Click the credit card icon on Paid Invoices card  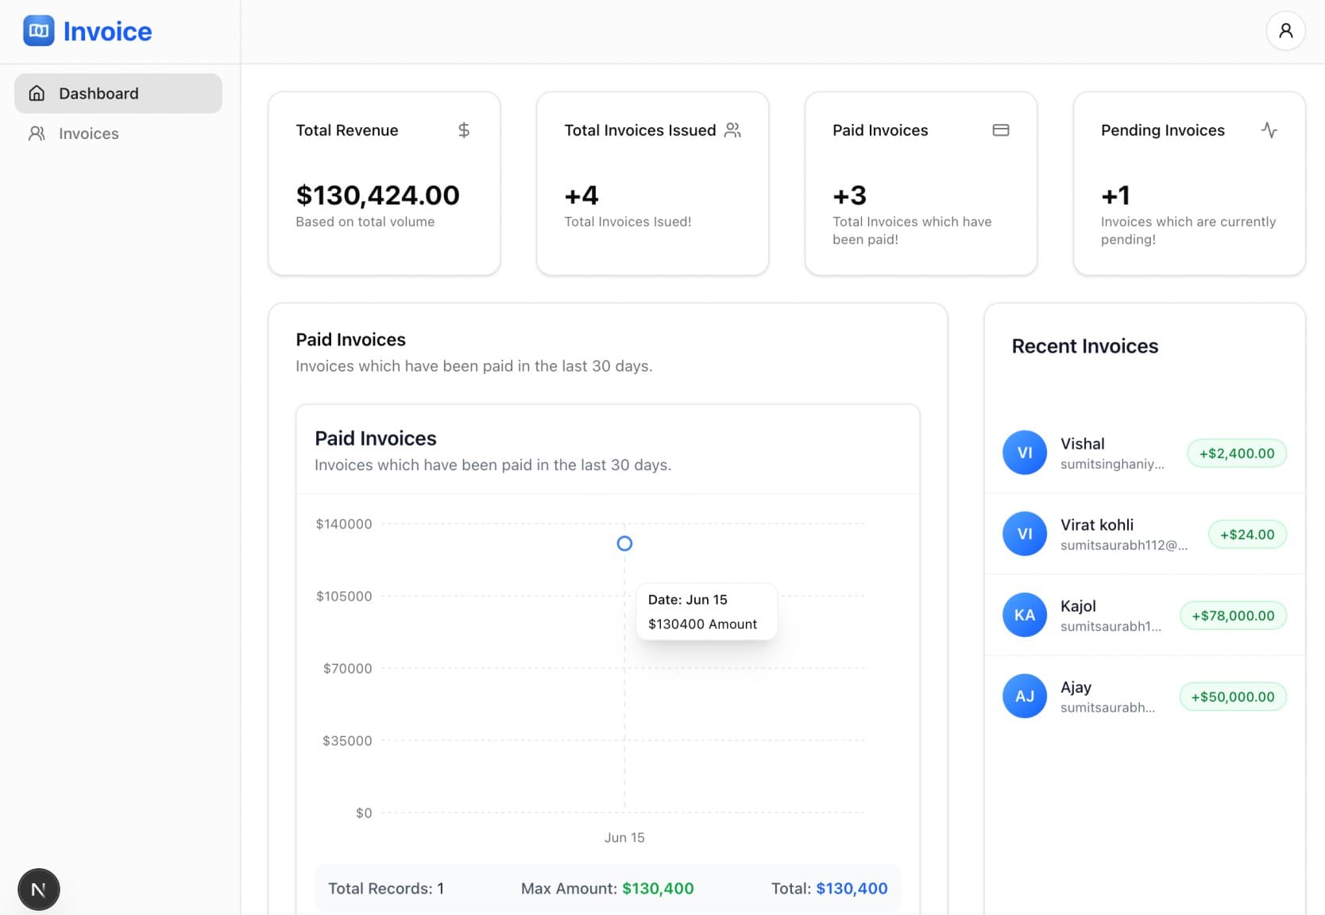point(1001,129)
